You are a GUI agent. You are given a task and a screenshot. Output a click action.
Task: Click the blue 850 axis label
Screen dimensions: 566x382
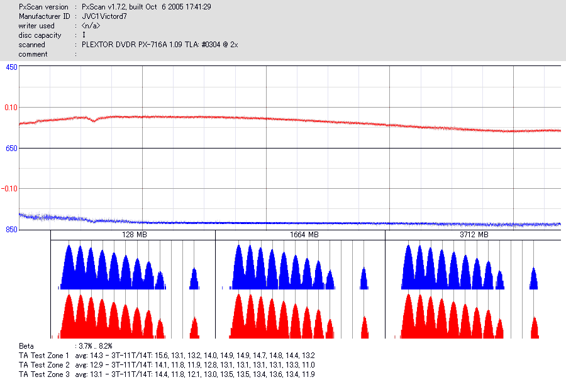tap(11, 230)
